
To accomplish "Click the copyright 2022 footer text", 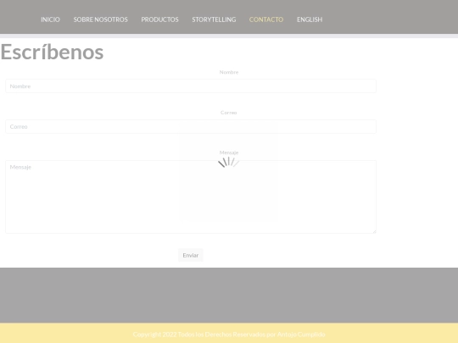I will point(229,335).
